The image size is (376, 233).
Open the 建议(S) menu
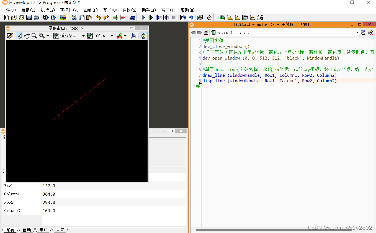coord(129,10)
